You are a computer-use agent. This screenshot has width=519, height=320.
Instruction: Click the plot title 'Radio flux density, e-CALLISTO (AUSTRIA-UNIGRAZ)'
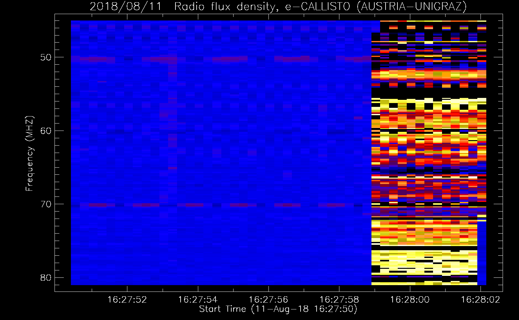click(x=320, y=6)
